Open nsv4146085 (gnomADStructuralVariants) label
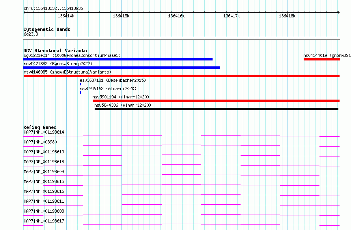Image resolution: width=351 pixels, height=230 pixels. [67, 72]
